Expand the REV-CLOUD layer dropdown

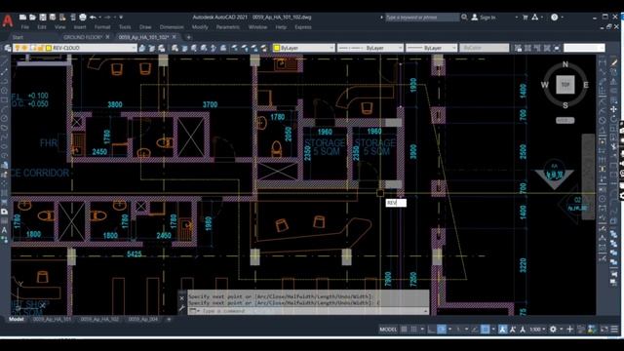pyautogui.click(x=134, y=48)
